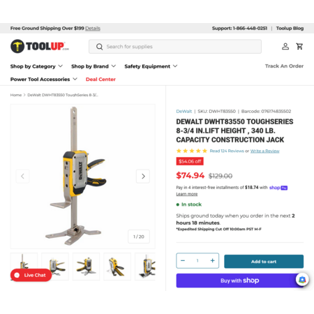Open the Deal Center menu item
314x314 pixels.
[100, 80]
